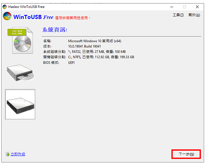Open the 工具(T) menu
This screenshot has width=205, height=163.
(178, 15)
